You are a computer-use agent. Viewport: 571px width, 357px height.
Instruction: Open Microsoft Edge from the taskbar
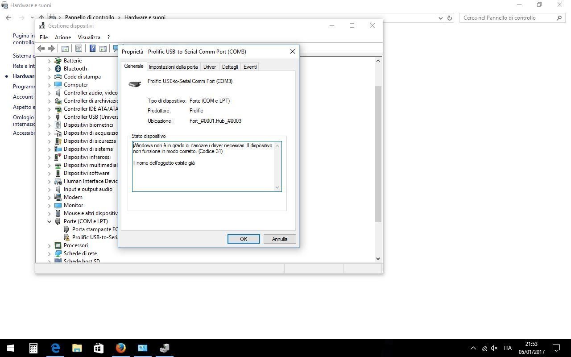pyautogui.click(x=55, y=348)
